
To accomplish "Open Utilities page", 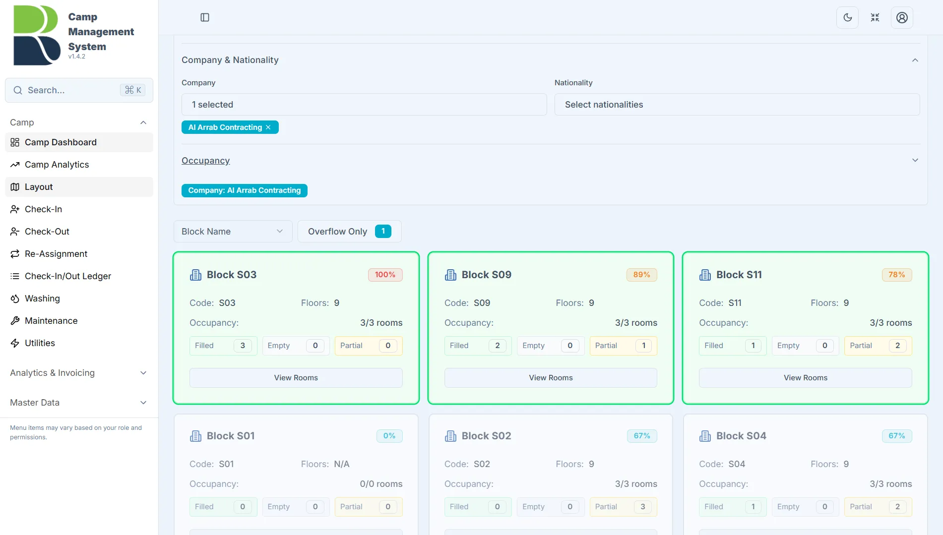I will [79, 343].
